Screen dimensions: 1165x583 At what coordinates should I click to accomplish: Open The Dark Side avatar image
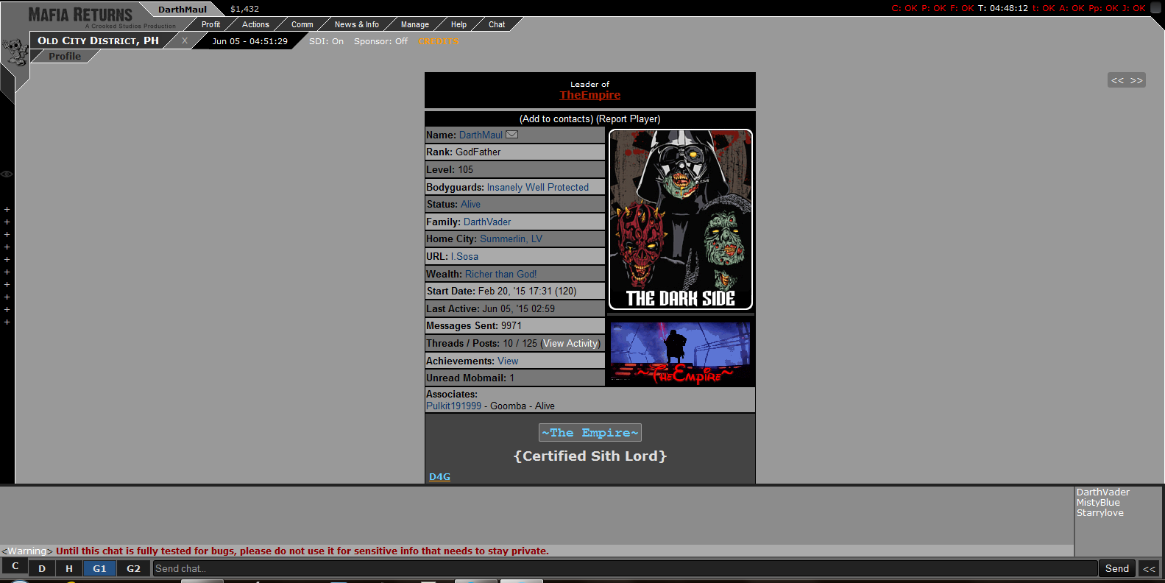tap(681, 219)
